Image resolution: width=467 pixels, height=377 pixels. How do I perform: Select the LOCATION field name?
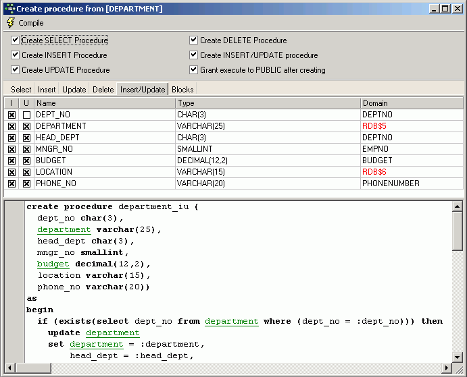(x=54, y=171)
